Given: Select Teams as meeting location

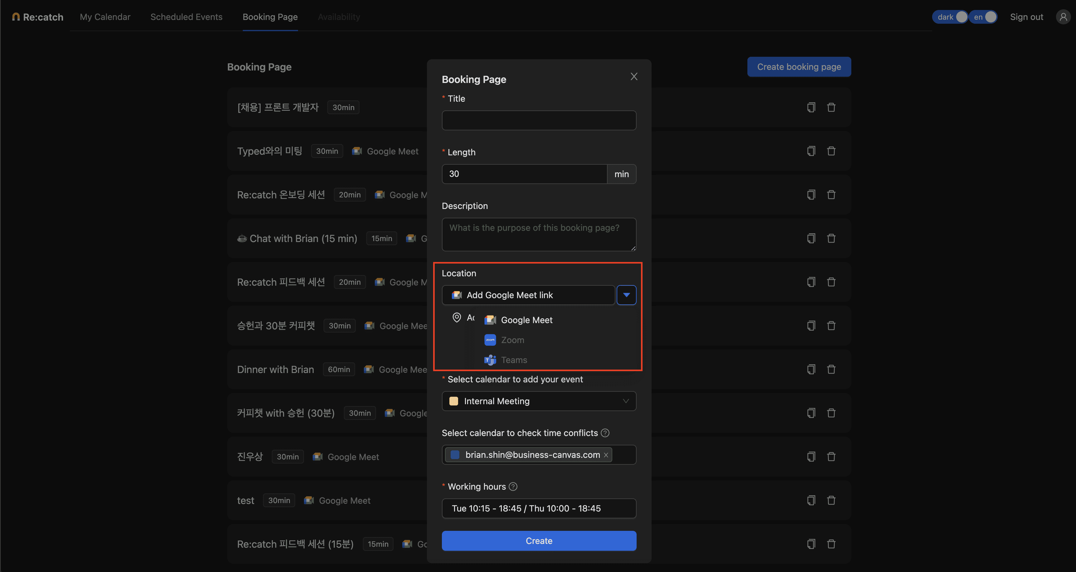Looking at the screenshot, I should [514, 360].
